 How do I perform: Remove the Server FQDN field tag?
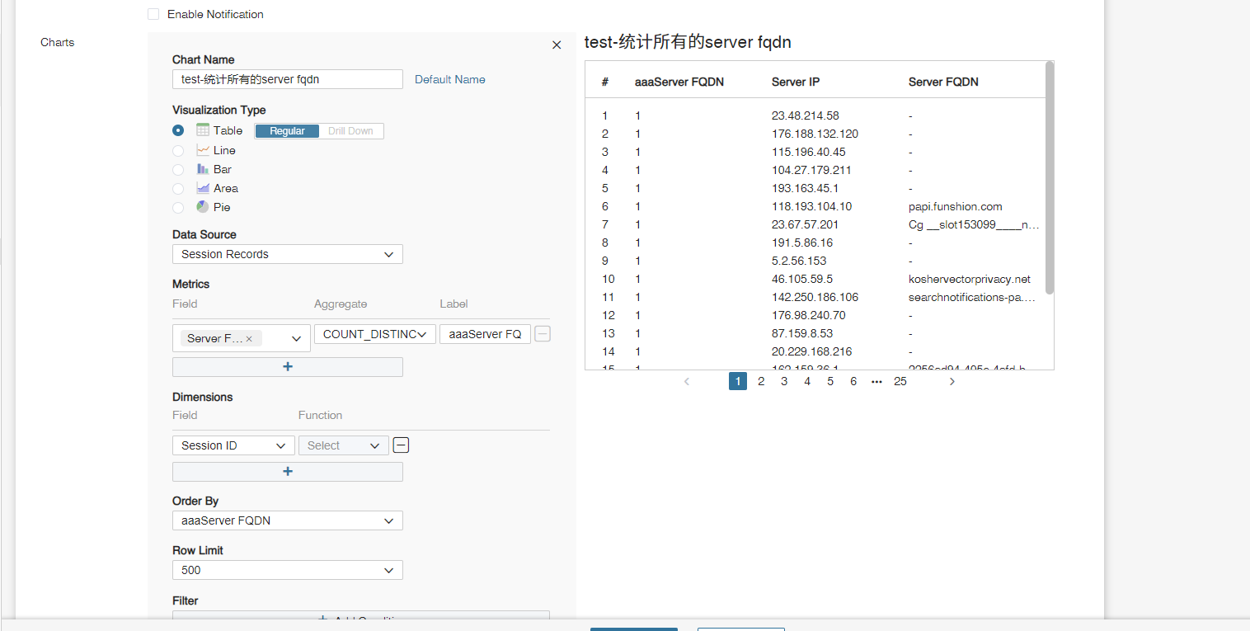tap(249, 339)
